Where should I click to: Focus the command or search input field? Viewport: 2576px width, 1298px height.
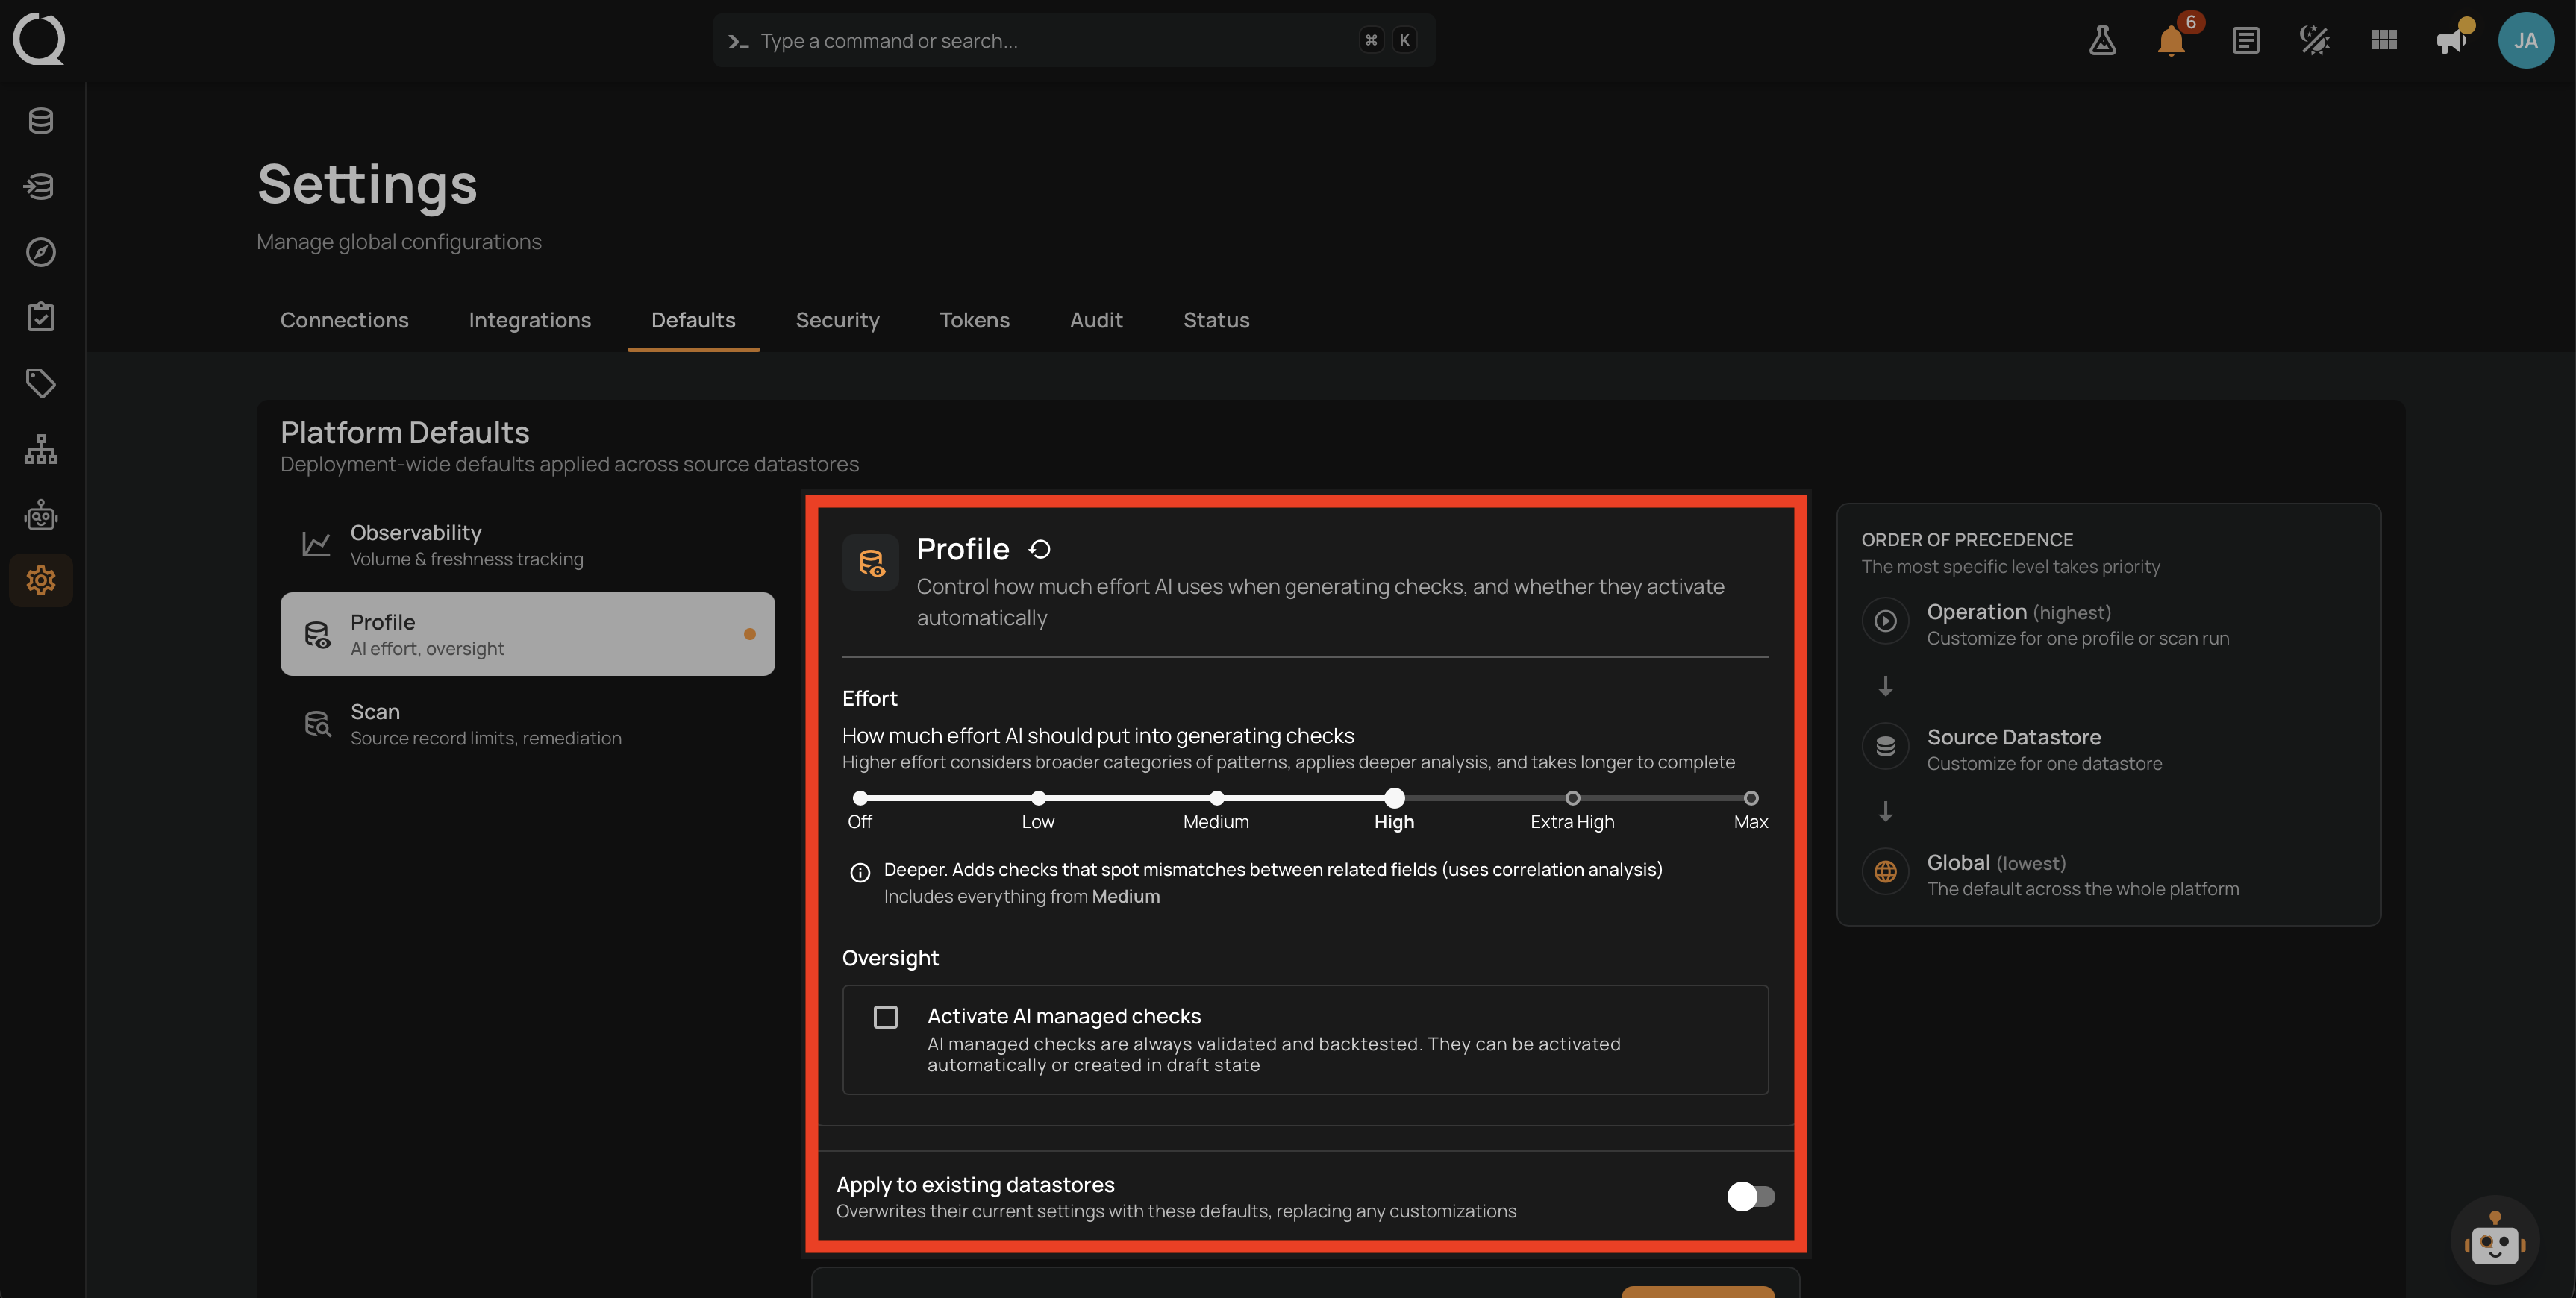click(x=1074, y=40)
